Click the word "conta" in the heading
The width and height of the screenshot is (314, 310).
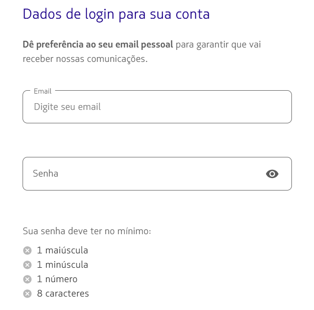[192, 14]
